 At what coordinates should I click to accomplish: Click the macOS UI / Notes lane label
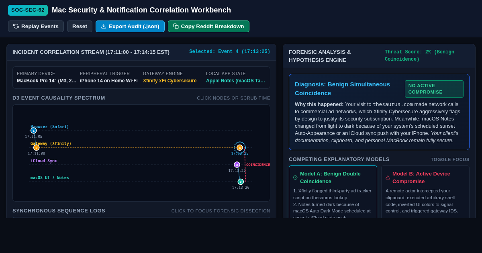point(50,178)
